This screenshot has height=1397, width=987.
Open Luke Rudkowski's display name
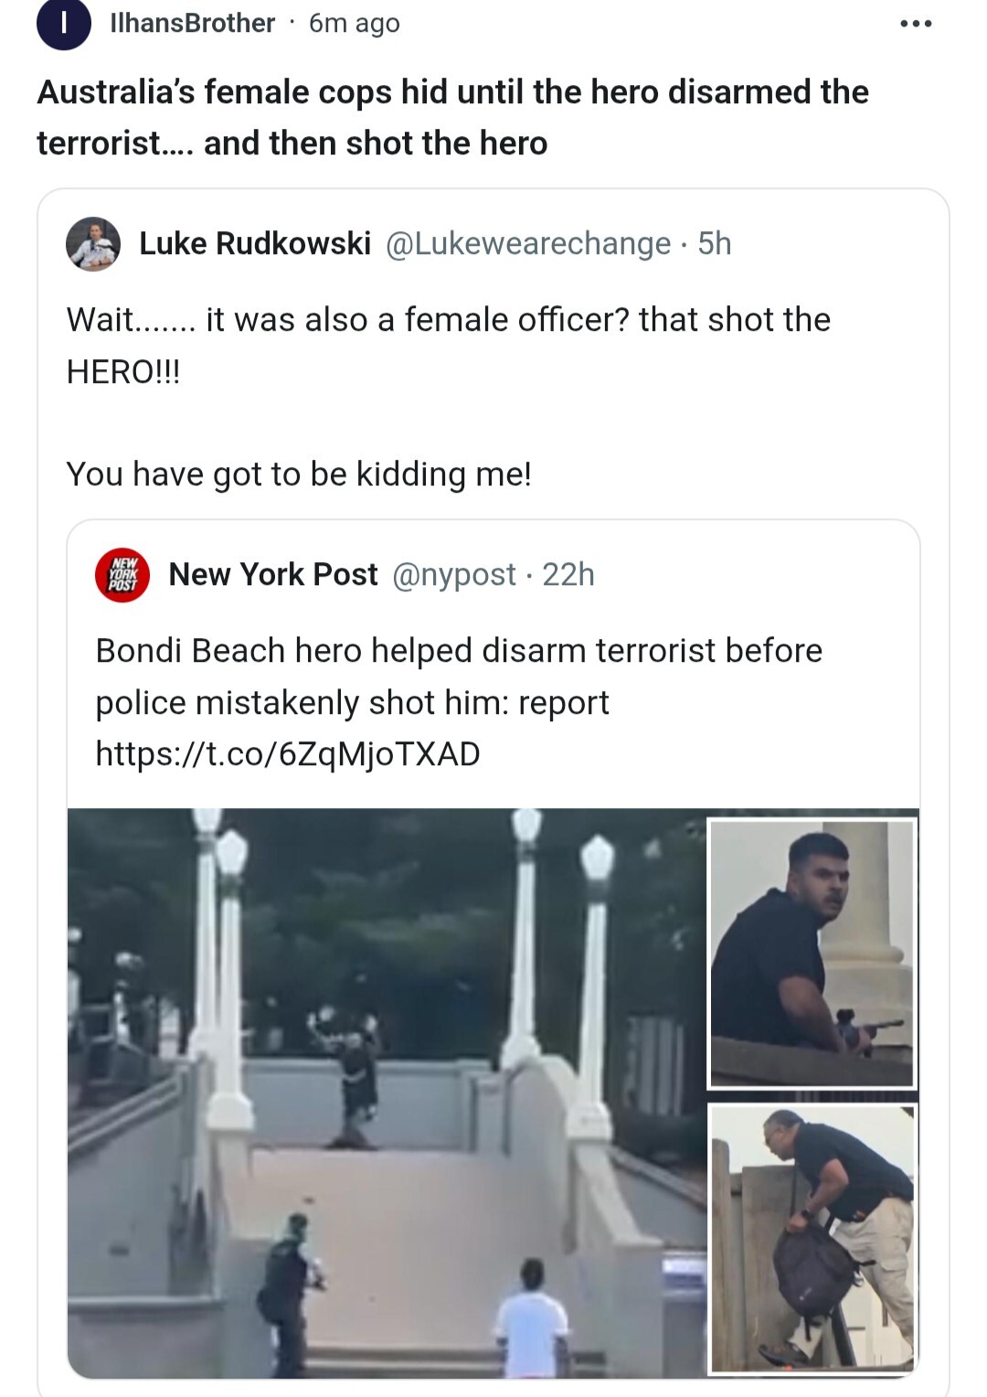click(x=255, y=244)
